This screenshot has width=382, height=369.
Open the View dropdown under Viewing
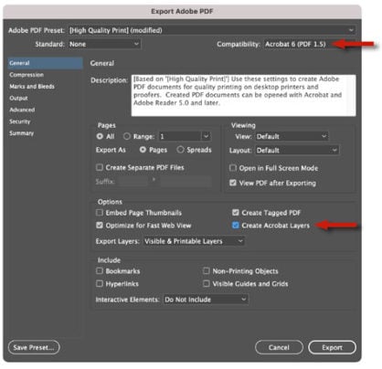(x=292, y=136)
